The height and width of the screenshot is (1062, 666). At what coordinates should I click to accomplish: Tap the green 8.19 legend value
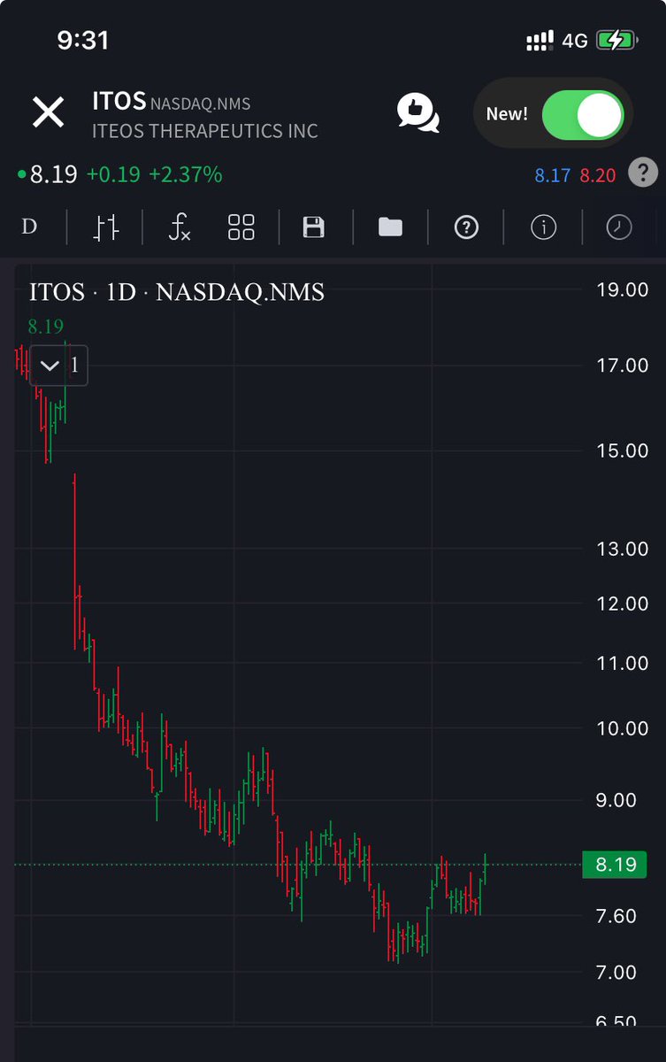(46, 327)
